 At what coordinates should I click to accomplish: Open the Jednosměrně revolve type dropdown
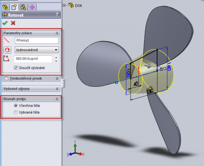pyautogui.click(x=37, y=50)
